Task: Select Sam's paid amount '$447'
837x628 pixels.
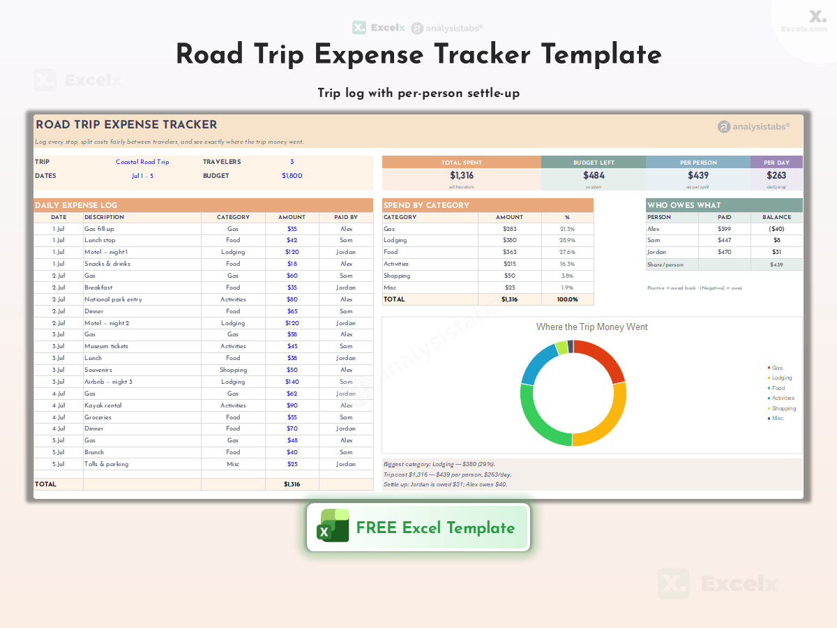Action: click(x=725, y=240)
